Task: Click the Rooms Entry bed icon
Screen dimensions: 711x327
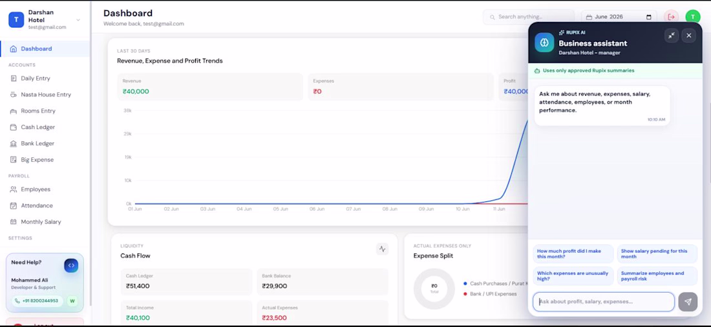Action: [x=13, y=111]
